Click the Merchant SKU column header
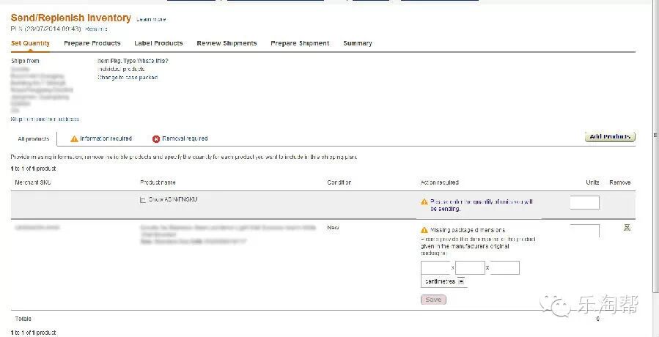This screenshot has width=659, height=337. point(33,183)
